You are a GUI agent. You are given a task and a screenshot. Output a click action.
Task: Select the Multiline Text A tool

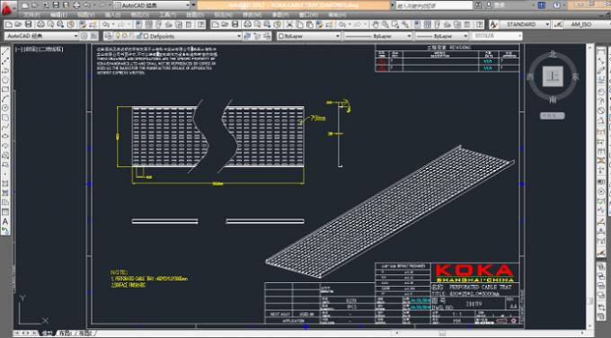5,221
